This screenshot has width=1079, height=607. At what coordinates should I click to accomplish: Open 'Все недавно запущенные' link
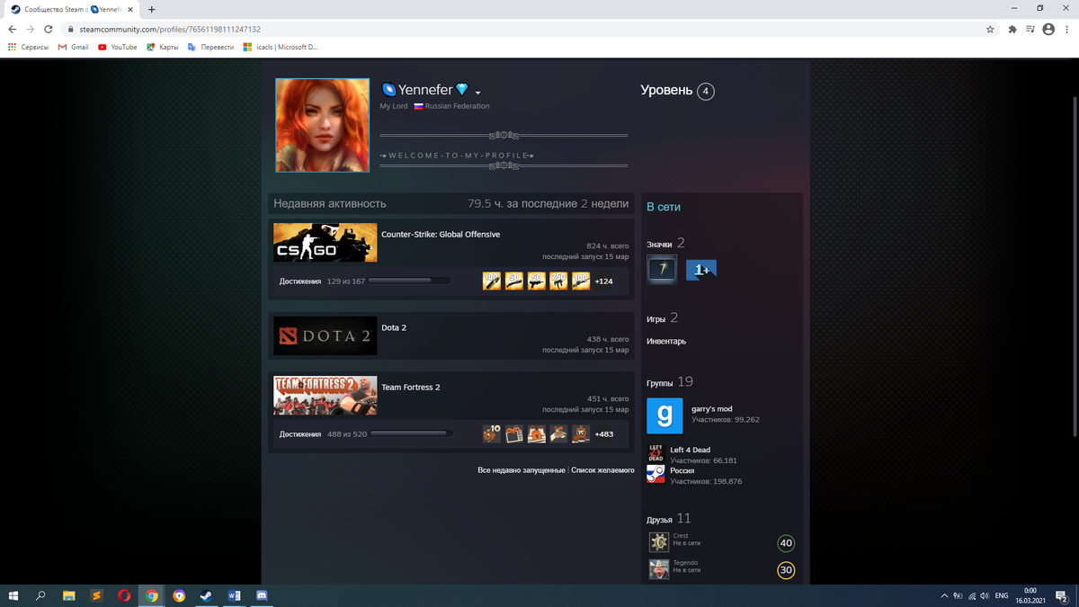(x=522, y=470)
